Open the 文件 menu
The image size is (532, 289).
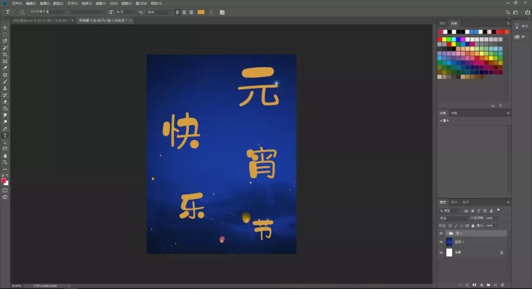[x=17, y=3]
